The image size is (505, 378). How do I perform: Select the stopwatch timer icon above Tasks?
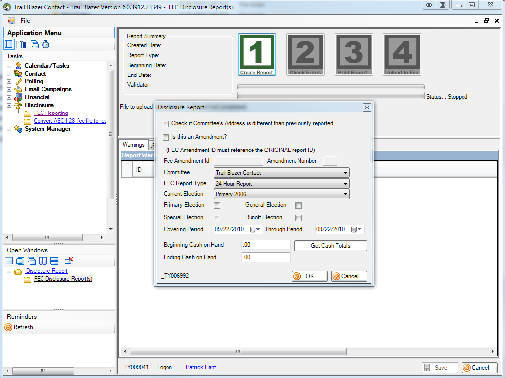(x=46, y=44)
